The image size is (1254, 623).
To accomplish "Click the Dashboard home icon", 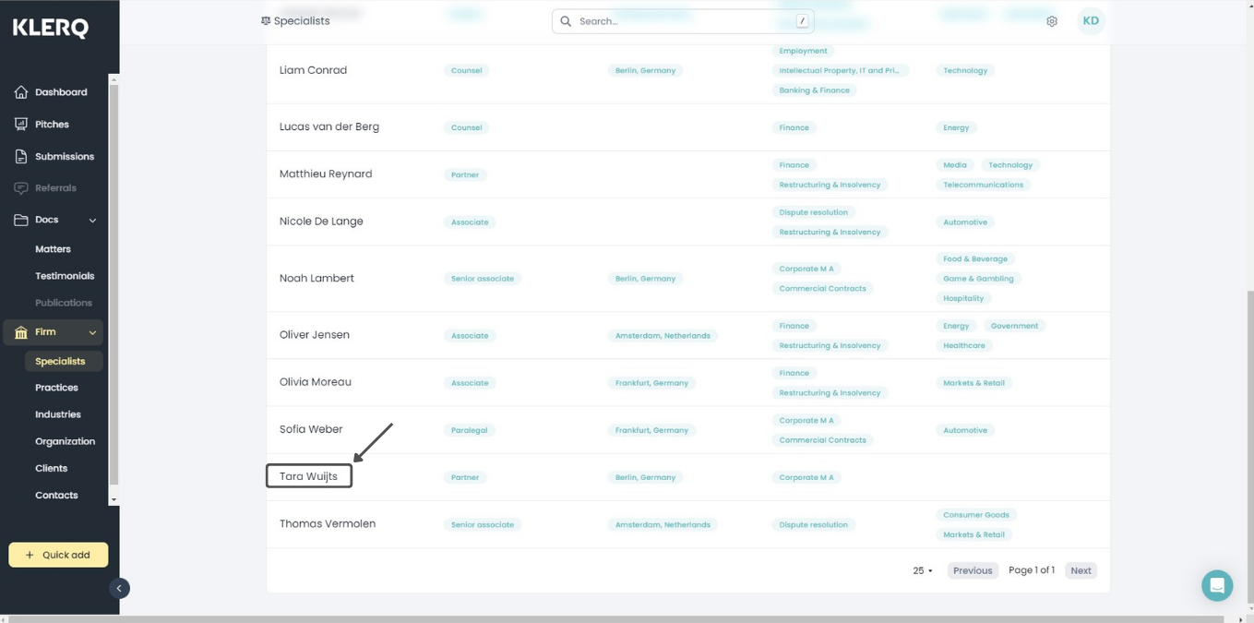I will tap(21, 92).
